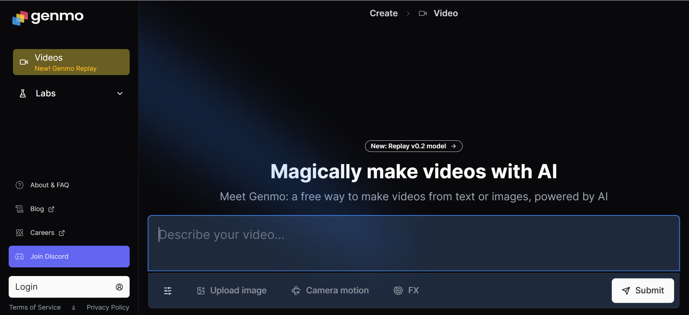Open the settings sliders icon
Screen dimensions: 689x315
coord(168,291)
